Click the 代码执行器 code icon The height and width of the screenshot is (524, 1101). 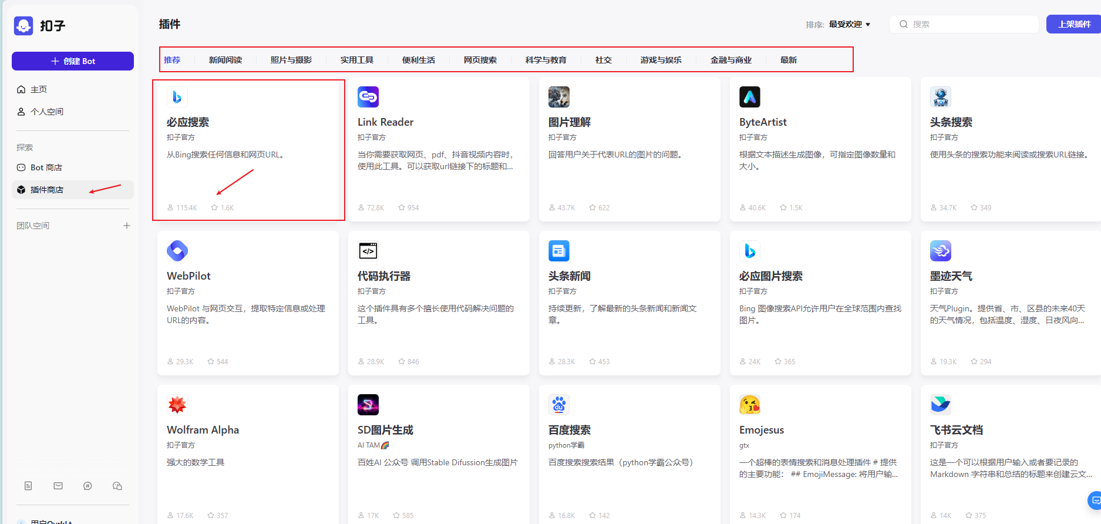click(368, 251)
